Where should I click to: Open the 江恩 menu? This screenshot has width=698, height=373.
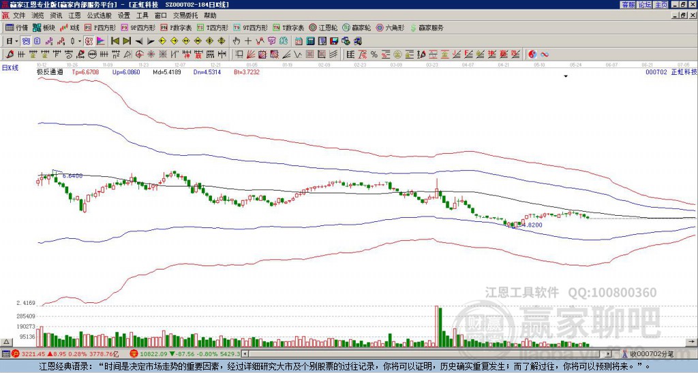(x=74, y=16)
